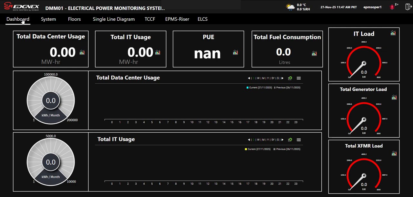Select 5Y range on Data Center Usage chart
Image resolution: width=413 pixels, height=197 pixels.
point(273,78)
